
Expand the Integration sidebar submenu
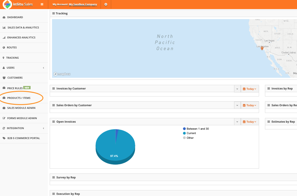point(44,128)
